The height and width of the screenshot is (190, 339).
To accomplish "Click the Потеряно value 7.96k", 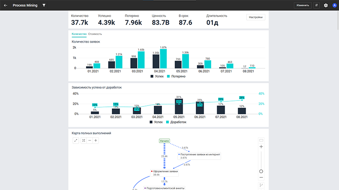I will (x=133, y=22).
